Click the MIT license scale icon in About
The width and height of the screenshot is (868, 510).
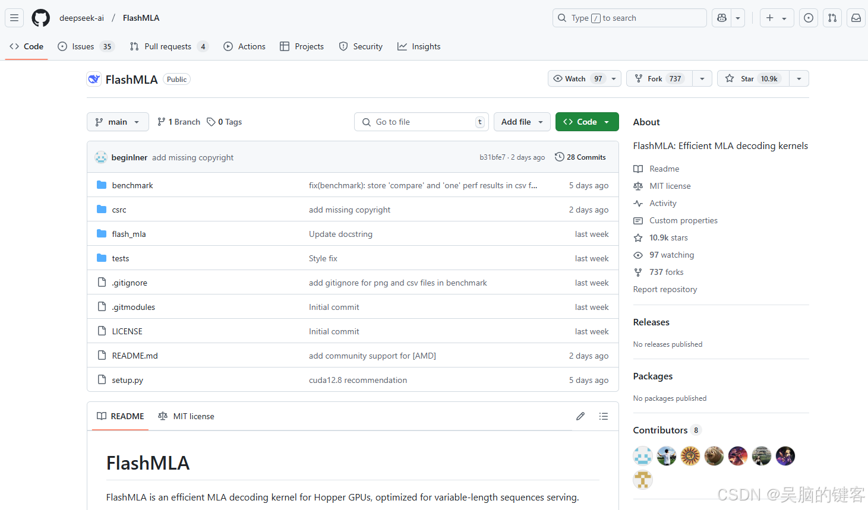coord(638,186)
